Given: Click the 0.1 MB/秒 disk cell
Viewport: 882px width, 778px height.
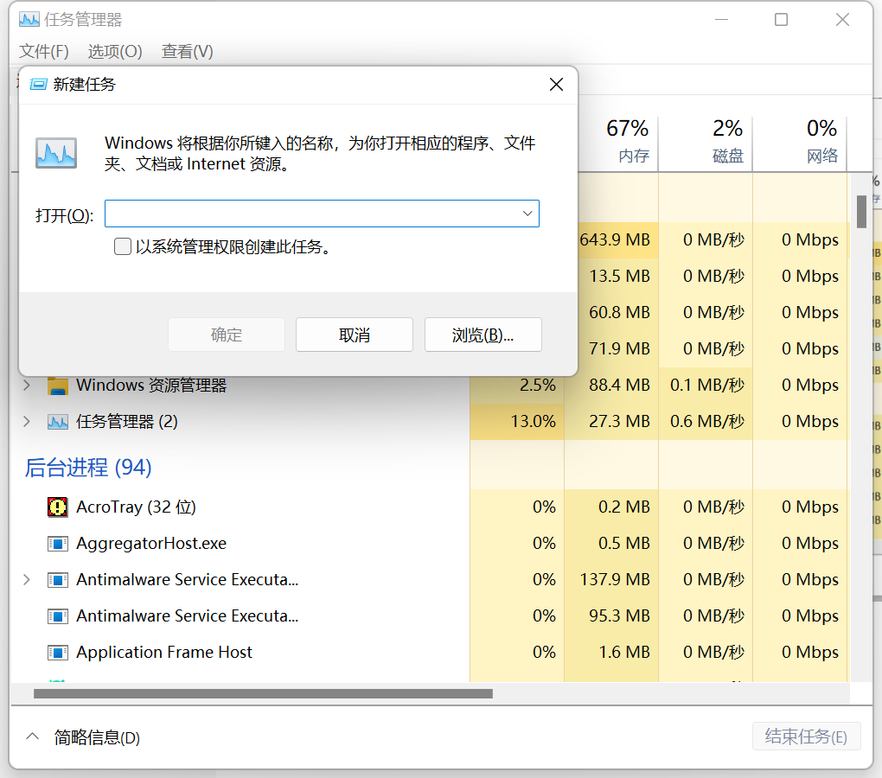Looking at the screenshot, I should (x=707, y=385).
